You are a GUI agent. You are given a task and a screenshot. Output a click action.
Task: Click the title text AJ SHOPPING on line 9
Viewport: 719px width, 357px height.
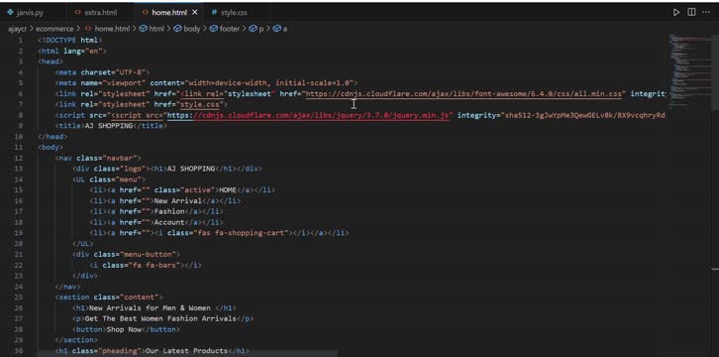click(108, 126)
